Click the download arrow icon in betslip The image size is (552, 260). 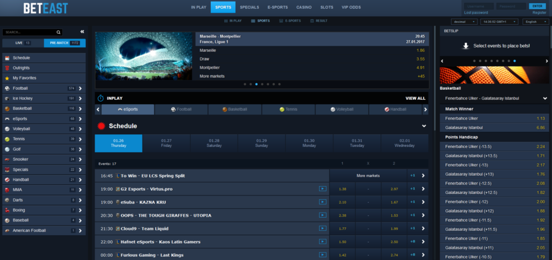(466, 46)
